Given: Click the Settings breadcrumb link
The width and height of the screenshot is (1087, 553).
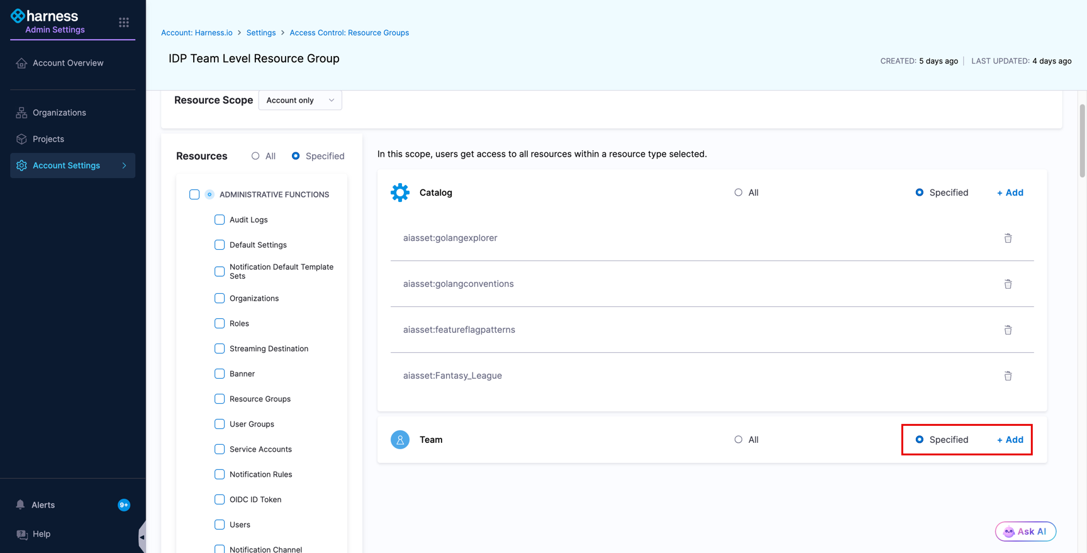Looking at the screenshot, I should pos(261,33).
